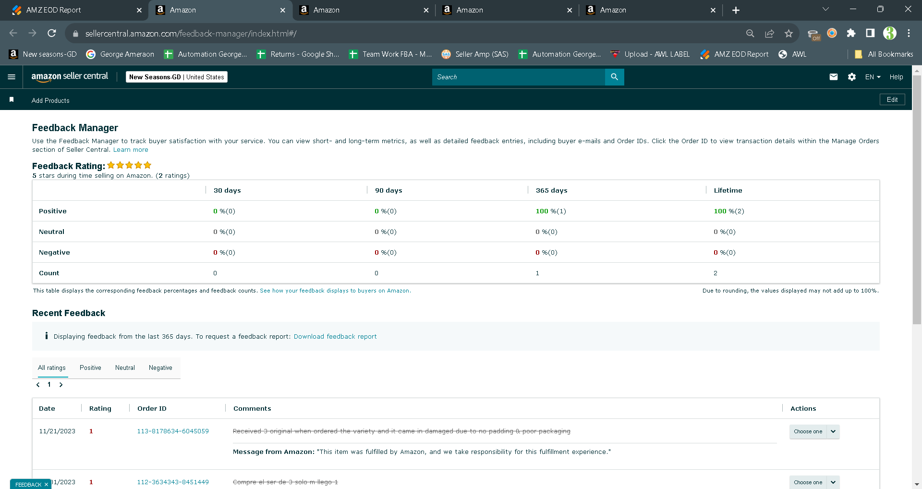Click the 365 days Positive value 100 %(1)
This screenshot has height=489, width=922.
coord(551,211)
